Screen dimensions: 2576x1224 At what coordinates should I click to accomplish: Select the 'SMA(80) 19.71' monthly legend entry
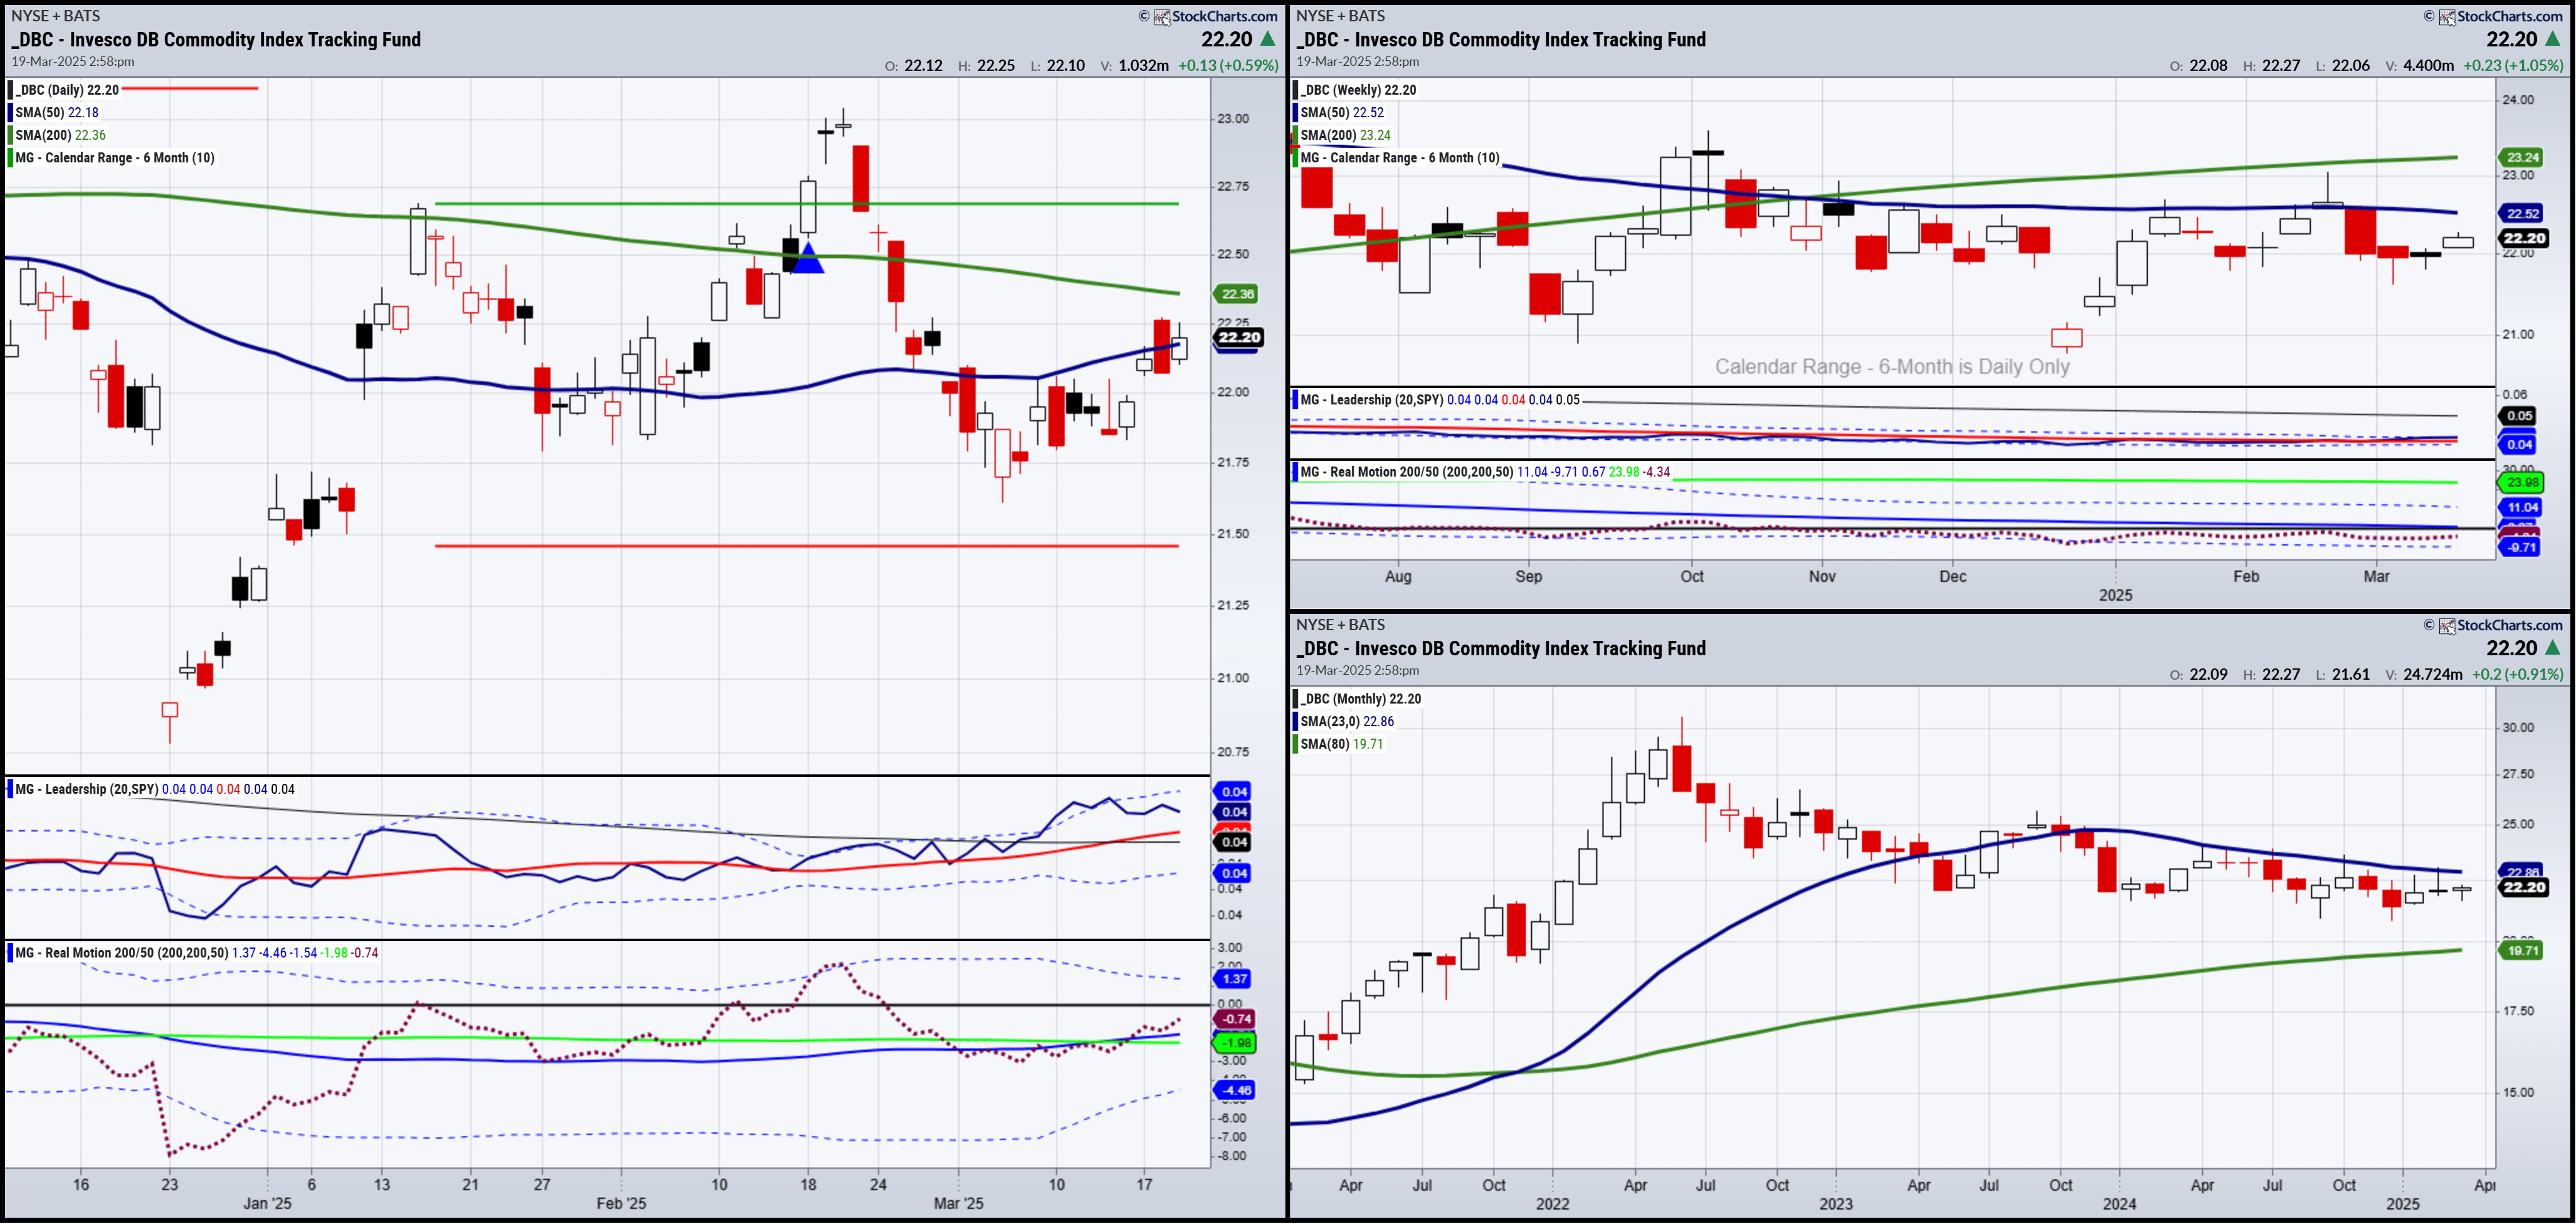pos(1342,744)
